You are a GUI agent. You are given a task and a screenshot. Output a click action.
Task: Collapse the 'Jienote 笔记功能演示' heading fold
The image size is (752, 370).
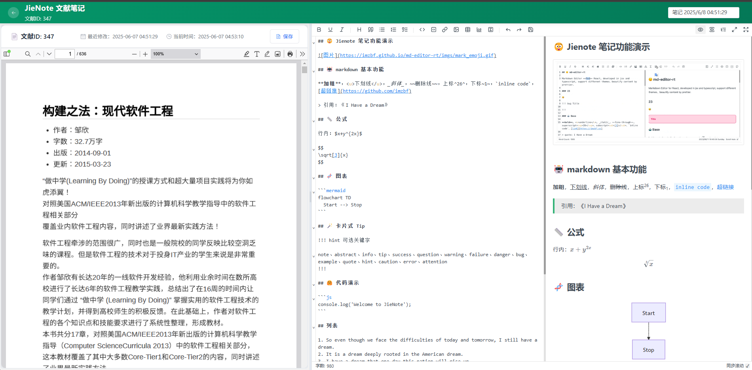coord(314,43)
